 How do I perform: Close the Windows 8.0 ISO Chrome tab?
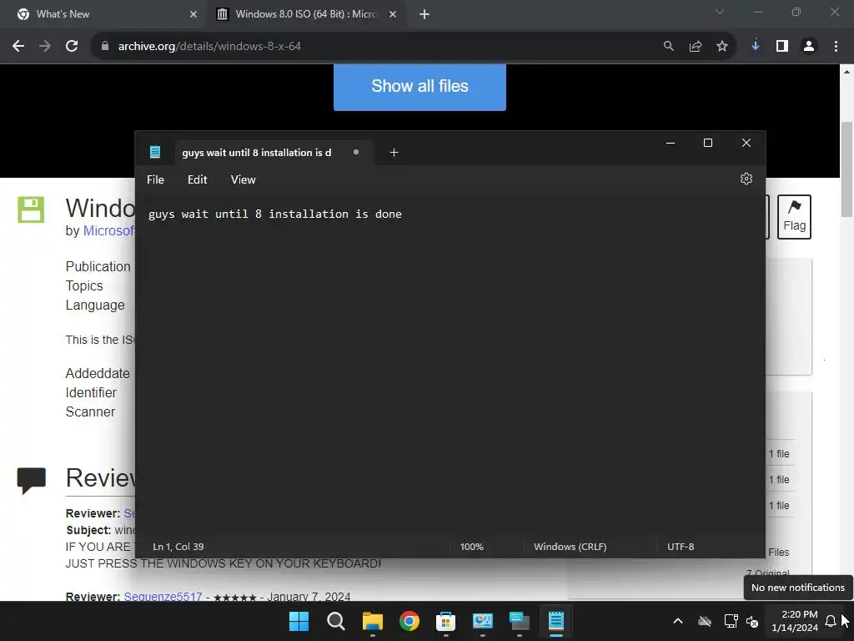pos(393,14)
